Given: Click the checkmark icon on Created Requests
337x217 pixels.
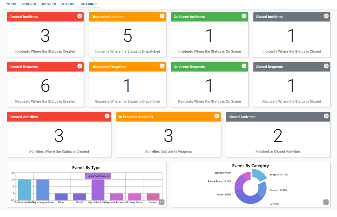Looking at the screenshot, I should pyautogui.click(x=80, y=66).
